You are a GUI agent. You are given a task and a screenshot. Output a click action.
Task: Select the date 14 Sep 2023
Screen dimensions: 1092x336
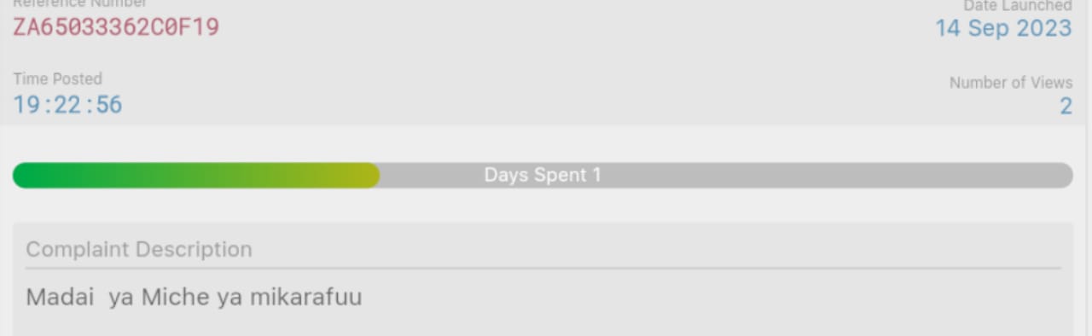tap(1003, 28)
